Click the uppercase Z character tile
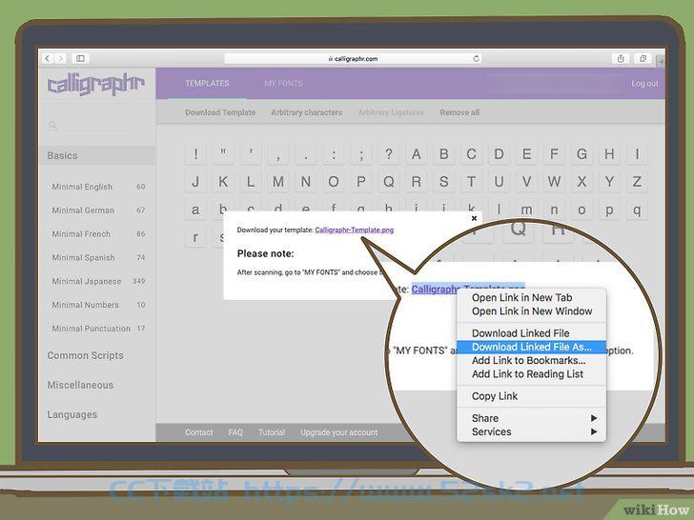This screenshot has width=694, height=520. point(637,182)
